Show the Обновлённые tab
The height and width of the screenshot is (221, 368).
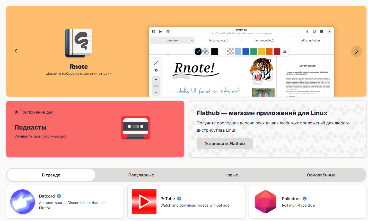[321, 175]
